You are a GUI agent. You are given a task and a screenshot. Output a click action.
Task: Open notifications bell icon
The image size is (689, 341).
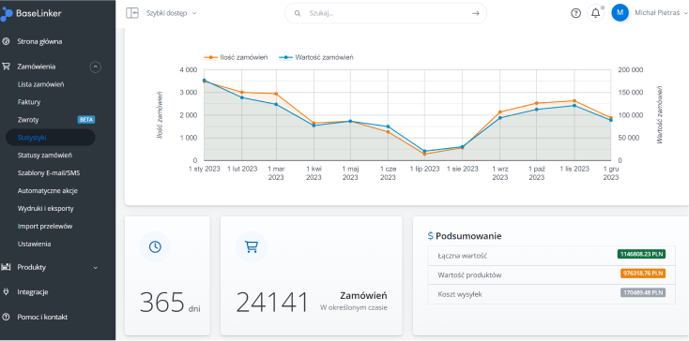click(595, 13)
